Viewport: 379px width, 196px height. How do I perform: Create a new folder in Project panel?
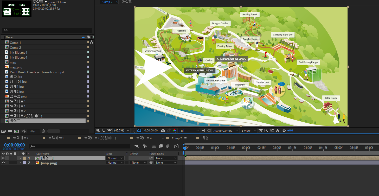tap(10, 131)
